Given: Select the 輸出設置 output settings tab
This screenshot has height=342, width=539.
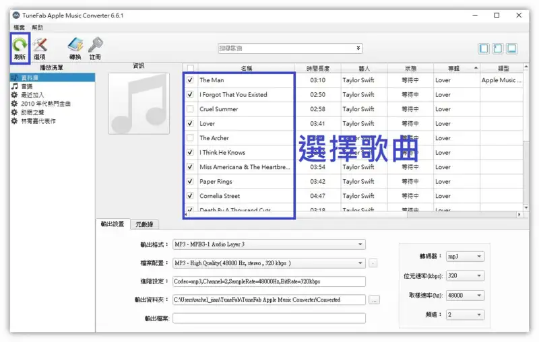Looking at the screenshot, I should click(113, 224).
